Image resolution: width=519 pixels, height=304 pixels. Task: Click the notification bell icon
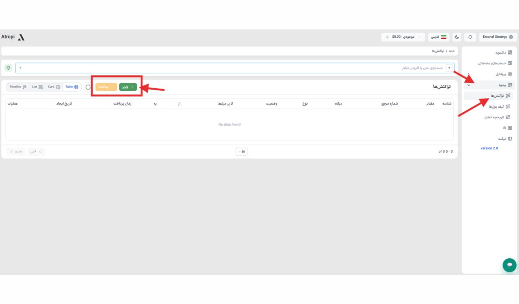coord(470,37)
